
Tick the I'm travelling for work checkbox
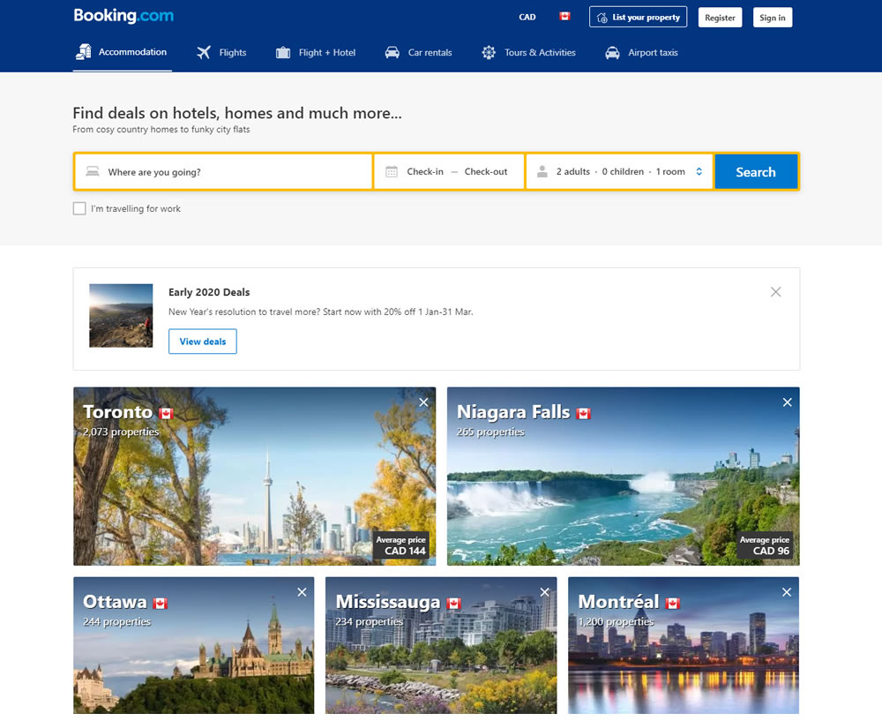(79, 209)
